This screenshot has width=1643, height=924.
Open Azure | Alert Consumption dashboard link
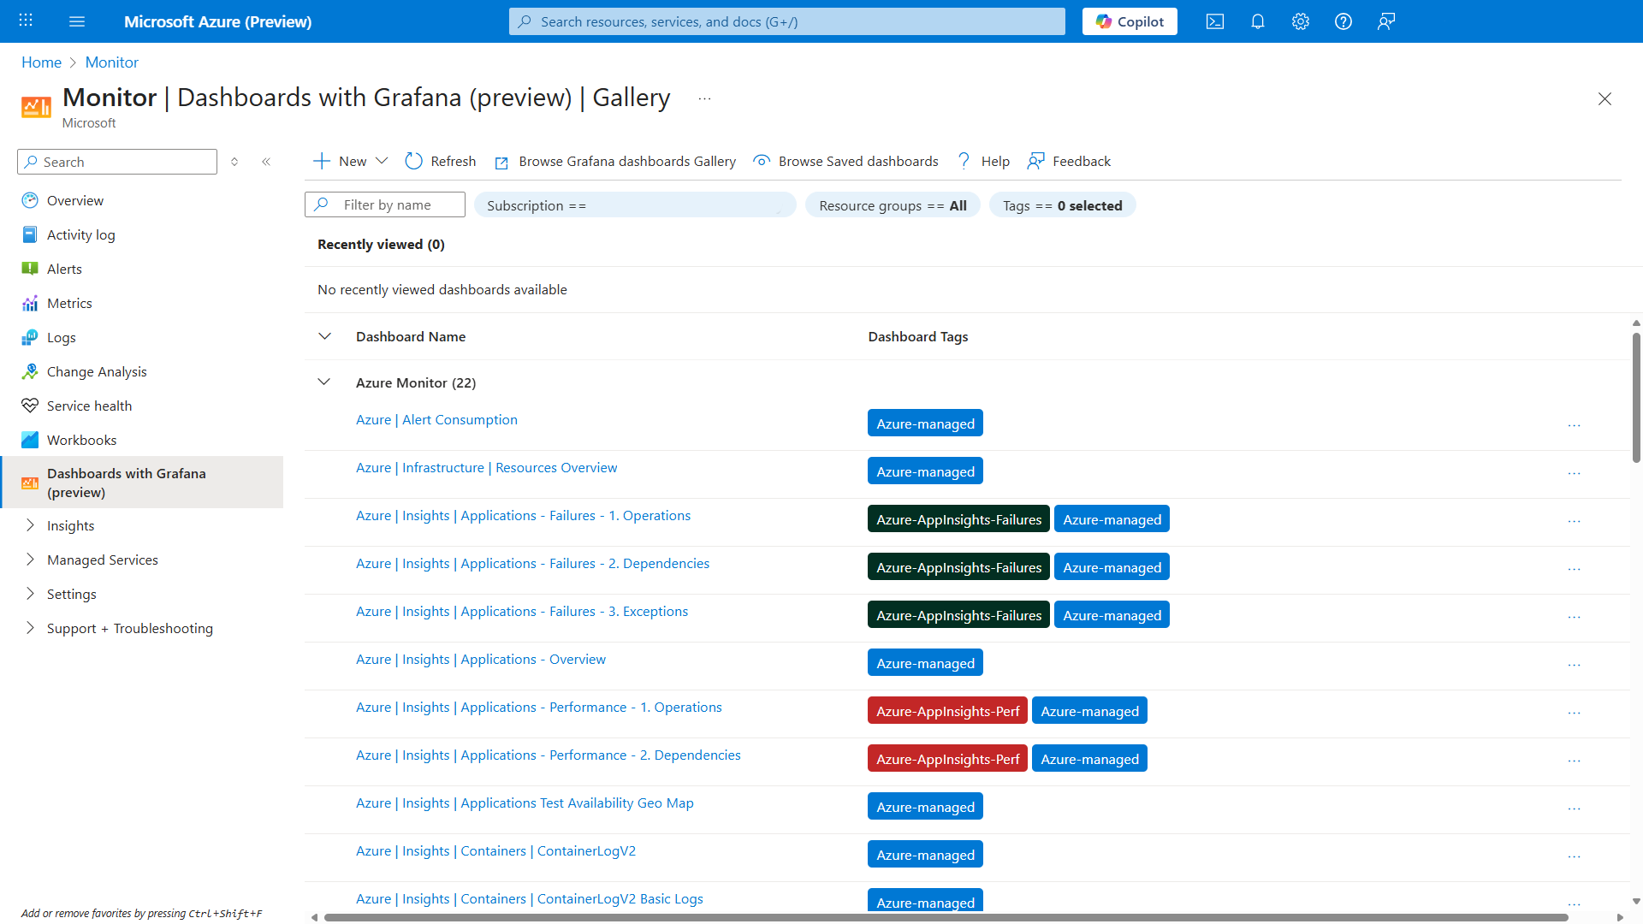pyautogui.click(x=436, y=419)
